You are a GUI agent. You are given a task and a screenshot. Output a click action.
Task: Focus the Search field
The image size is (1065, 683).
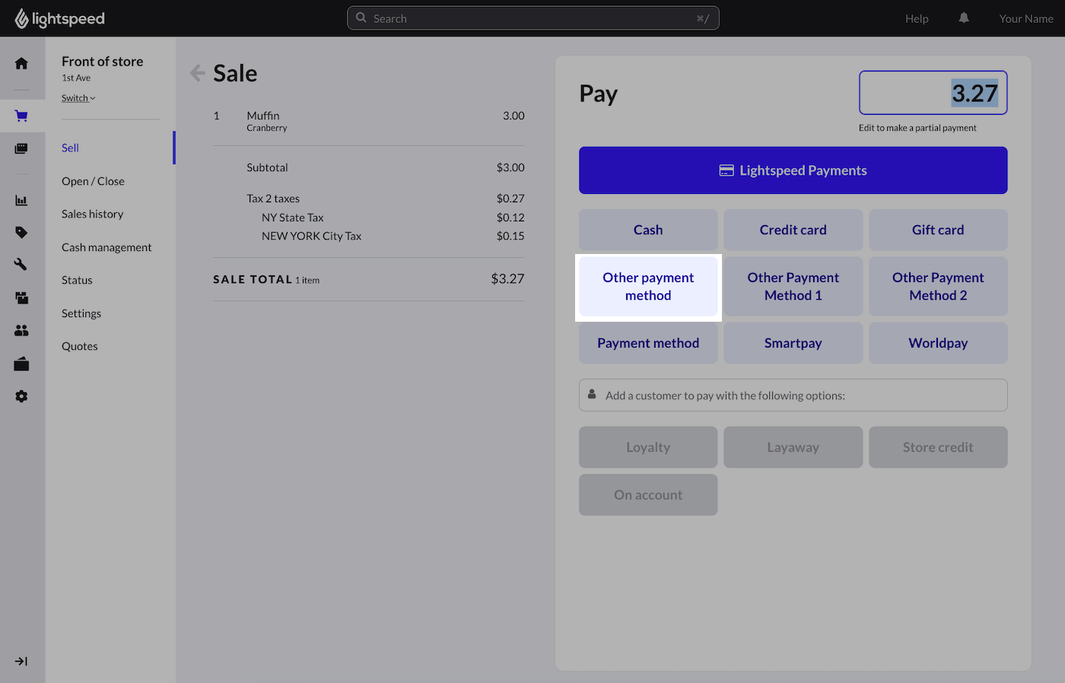[x=533, y=18]
